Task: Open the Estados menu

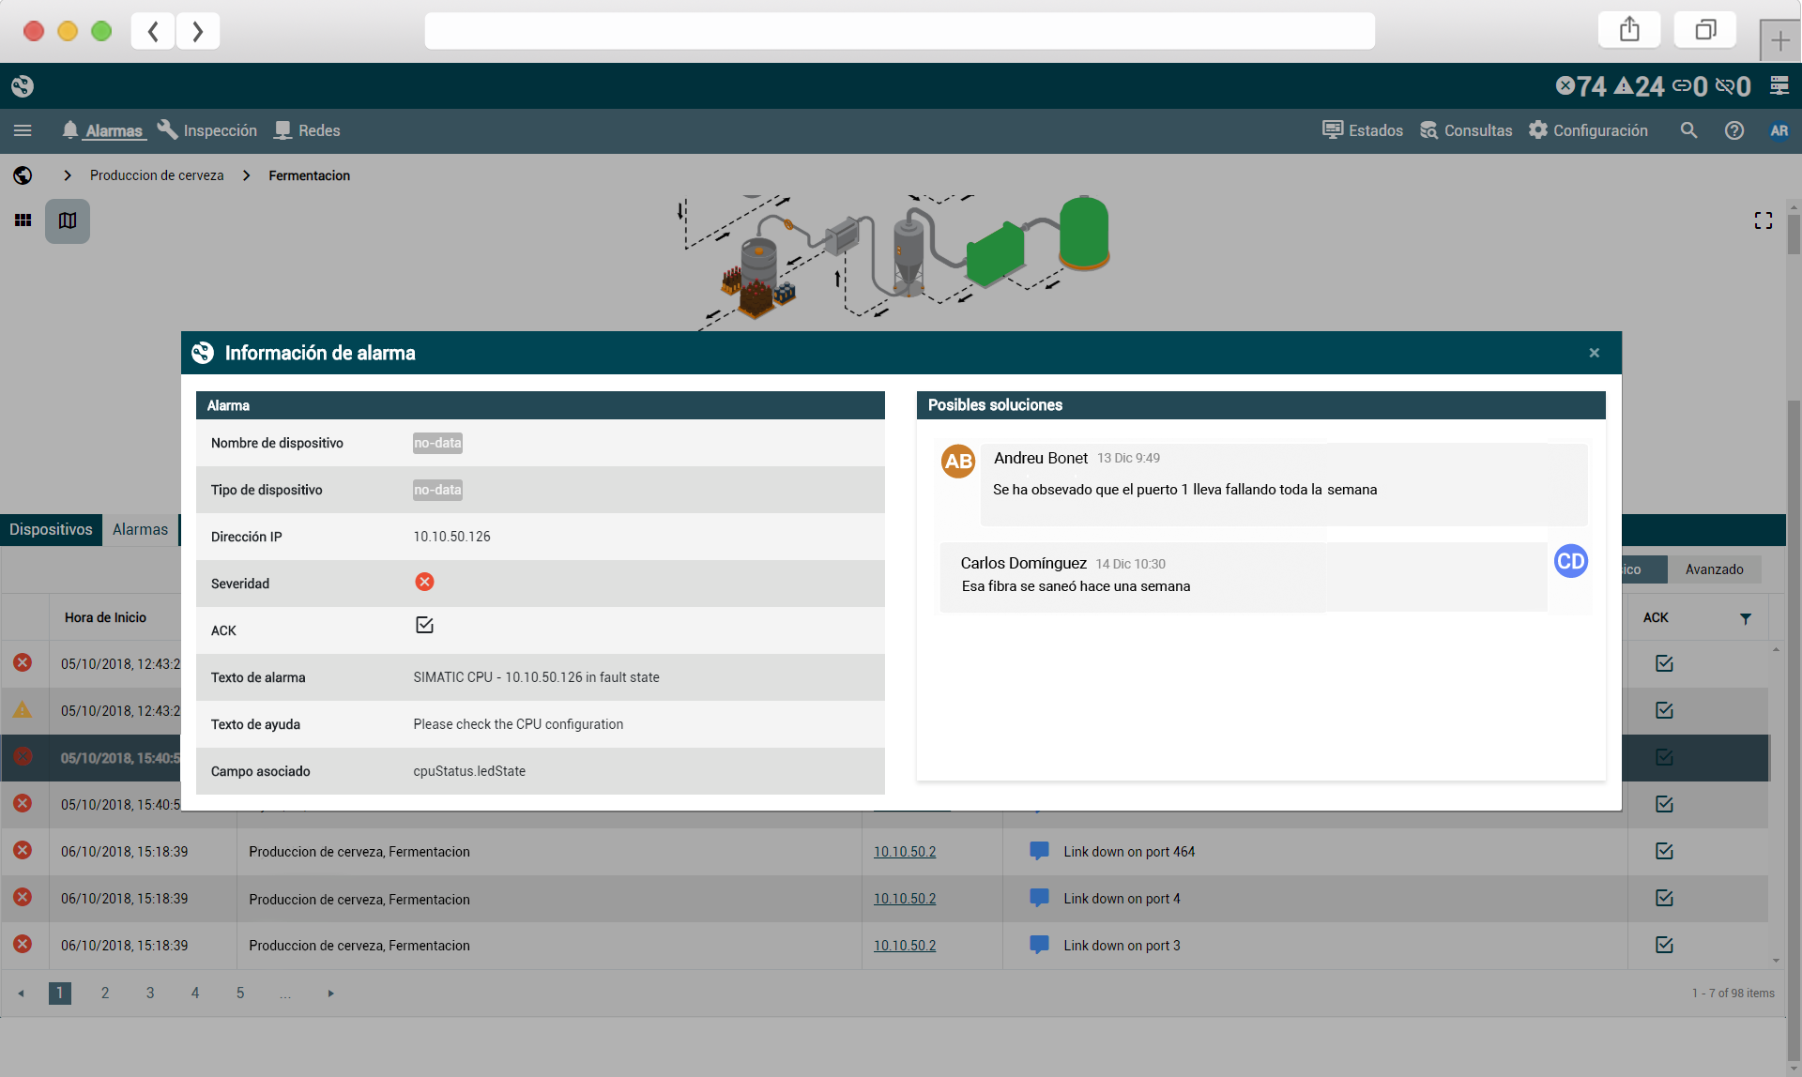Action: tap(1363, 130)
